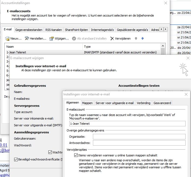Close the E-mailaccount wijzigen dialog

tap(188, 58)
